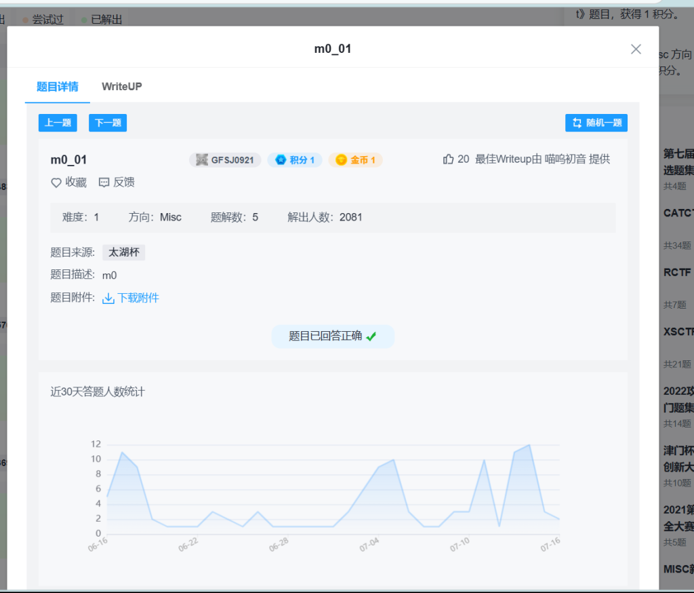Viewport: 694px width, 593px height.
Task: Click the 太湖杯 source tag
Action: pos(123,252)
